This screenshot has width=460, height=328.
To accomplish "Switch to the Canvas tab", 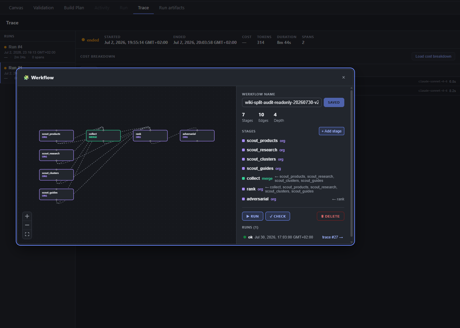I will pyautogui.click(x=16, y=8).
